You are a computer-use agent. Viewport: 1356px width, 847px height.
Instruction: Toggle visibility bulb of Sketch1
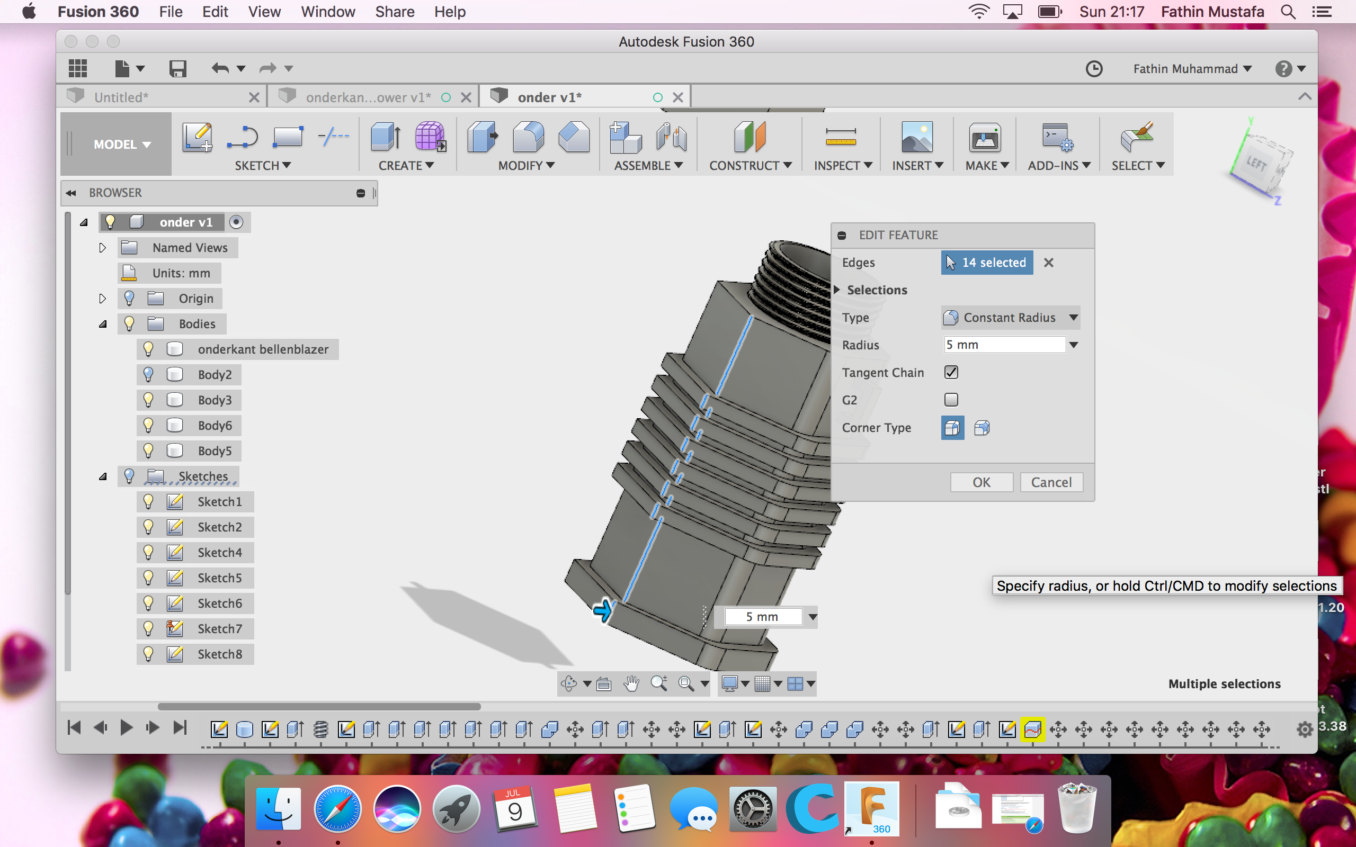coord(148,501)
